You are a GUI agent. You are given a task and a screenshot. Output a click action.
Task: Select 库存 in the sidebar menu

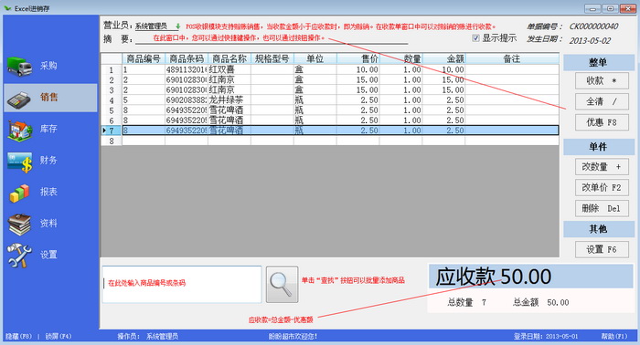coord(48,129)
